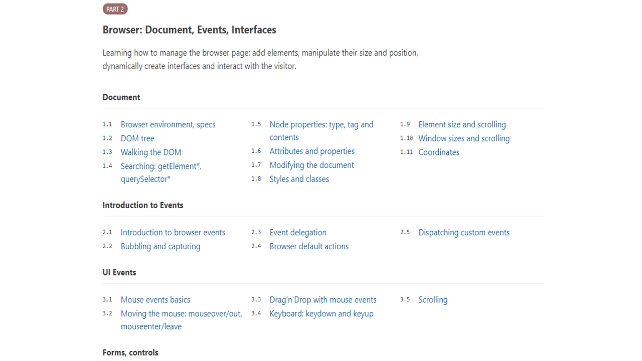Click the PART 2 badge
642x361 pixels.
coord(115,9)
